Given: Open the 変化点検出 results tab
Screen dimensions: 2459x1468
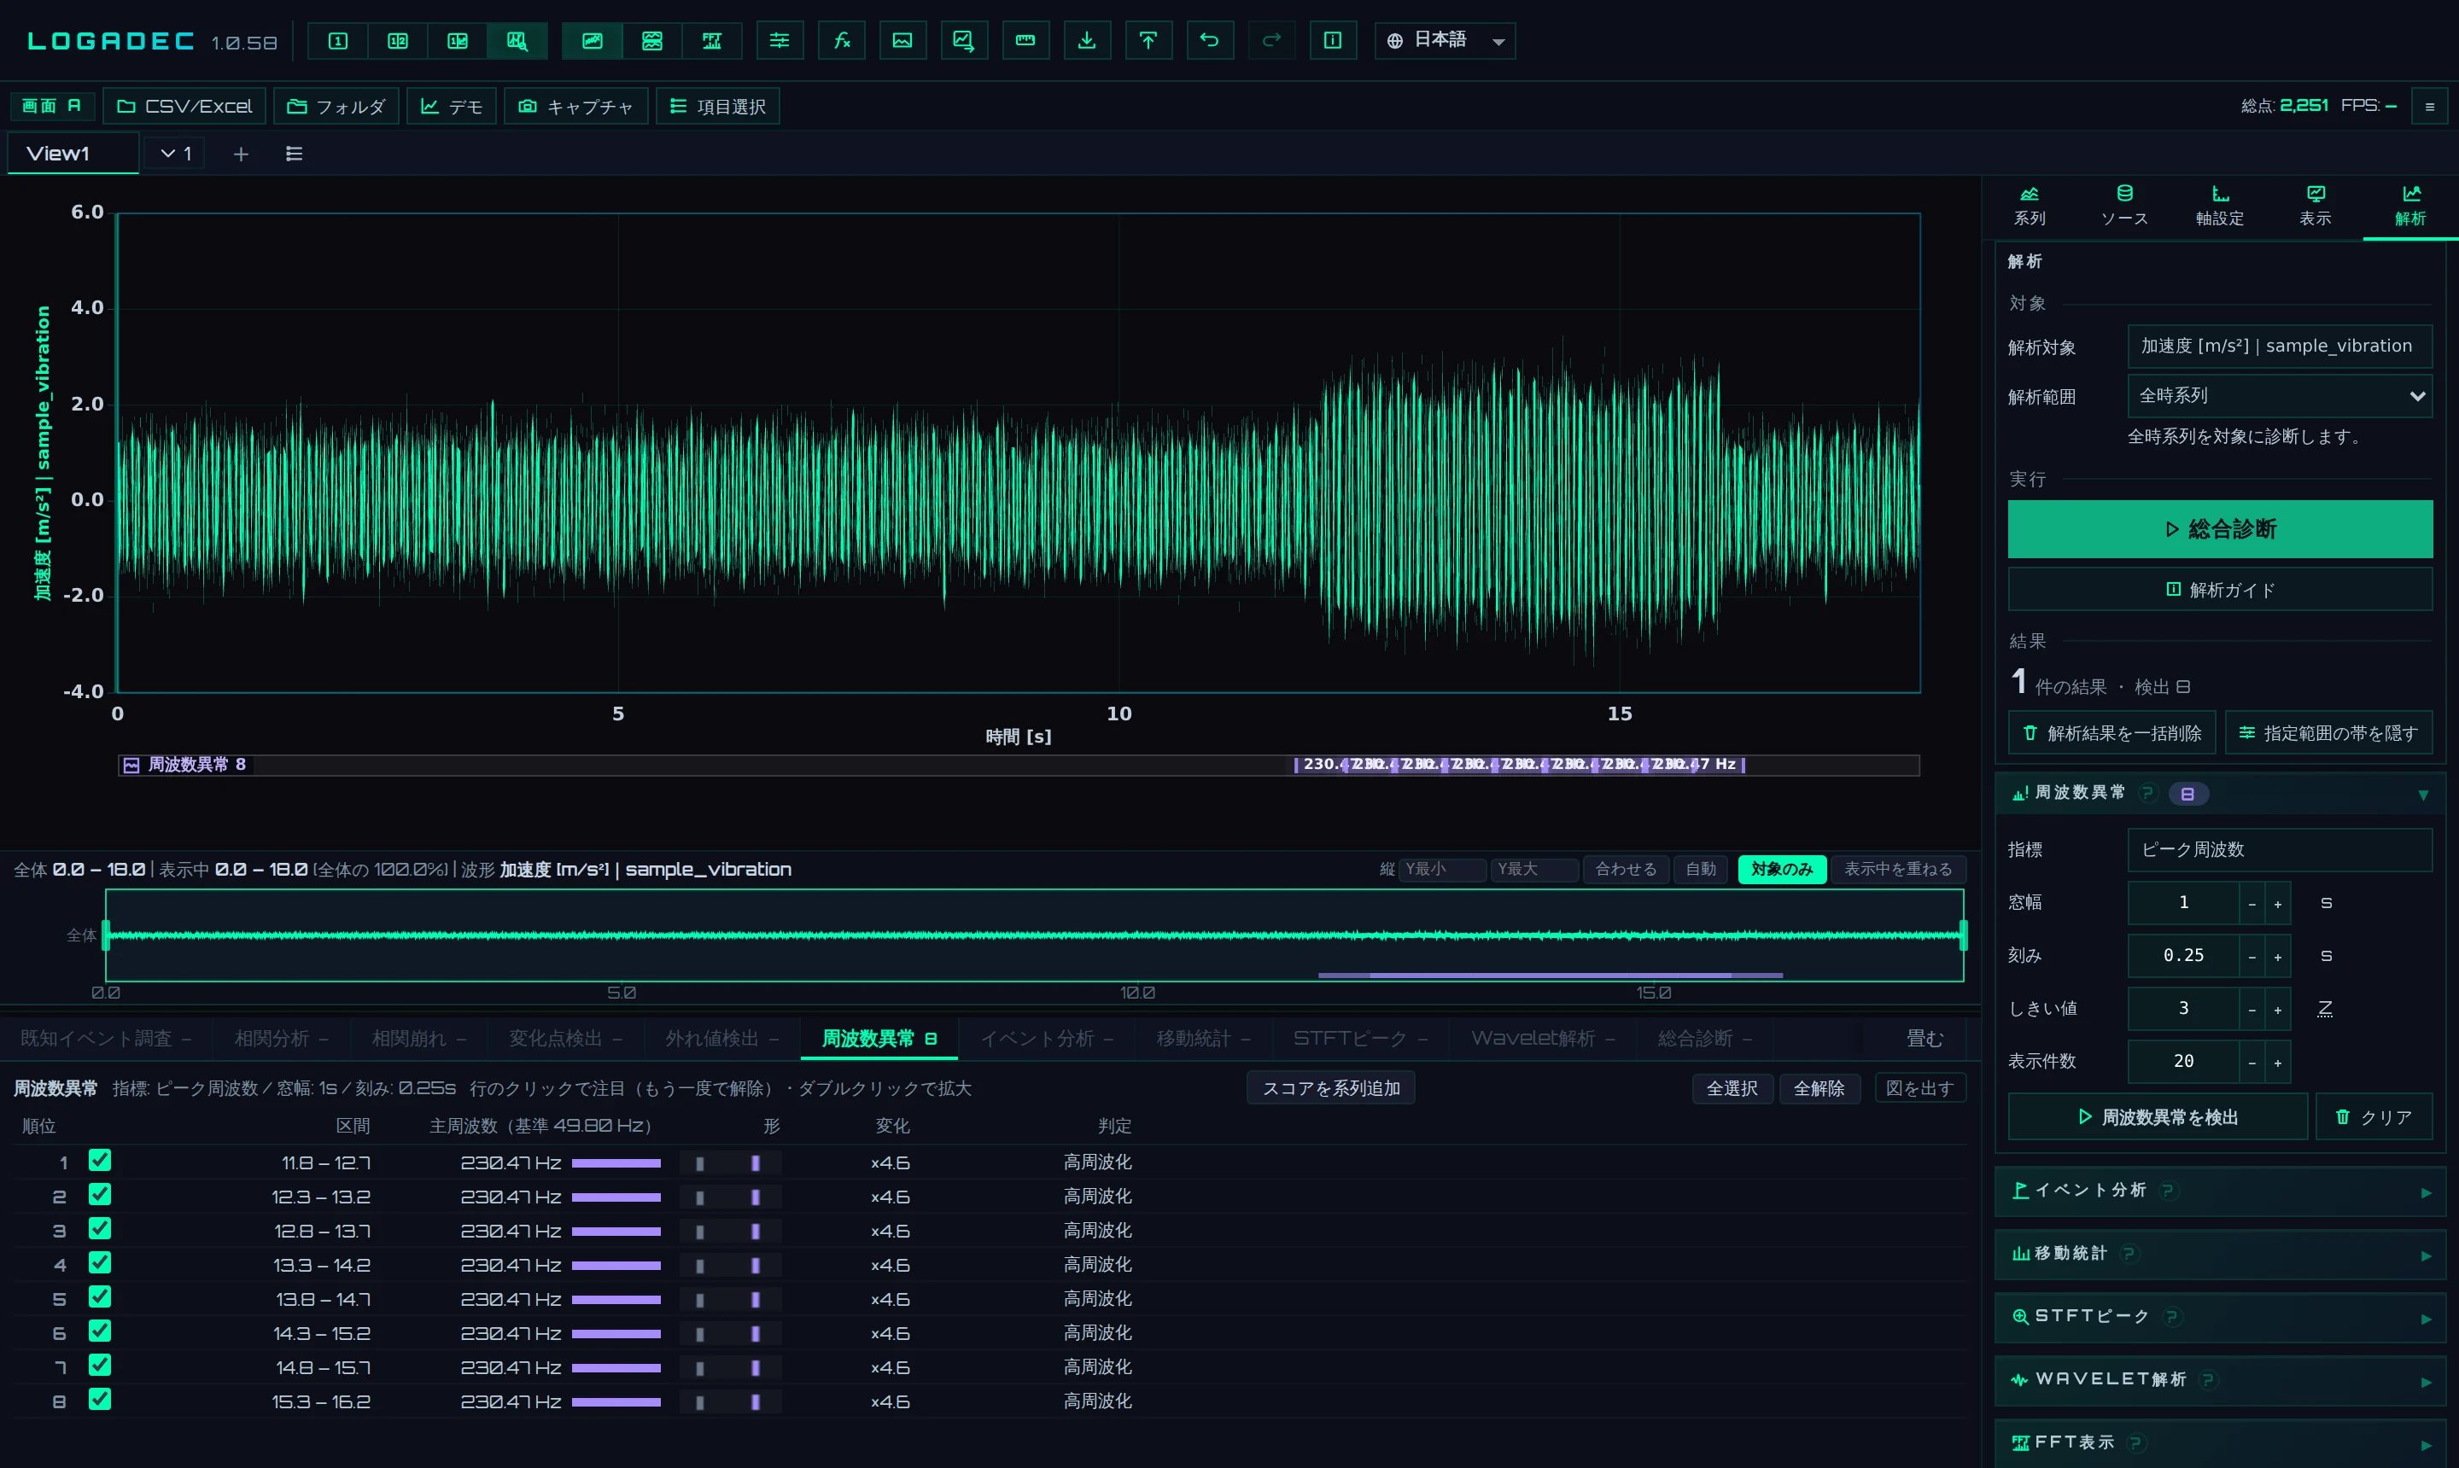Looking at the screenshot, I should point(564,1038).
